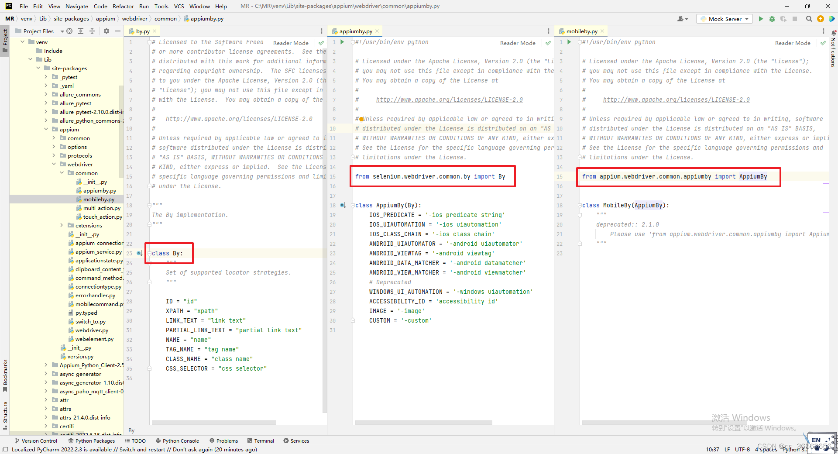Screen dimensions: 838x454
Task: Open the Tools menu
Action: [x=161, y=6]
